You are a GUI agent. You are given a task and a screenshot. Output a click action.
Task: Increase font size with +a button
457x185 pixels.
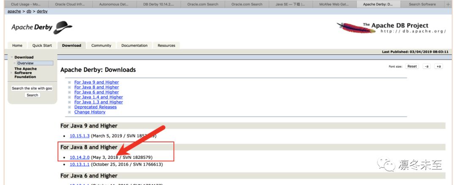(x=438, y=66)
